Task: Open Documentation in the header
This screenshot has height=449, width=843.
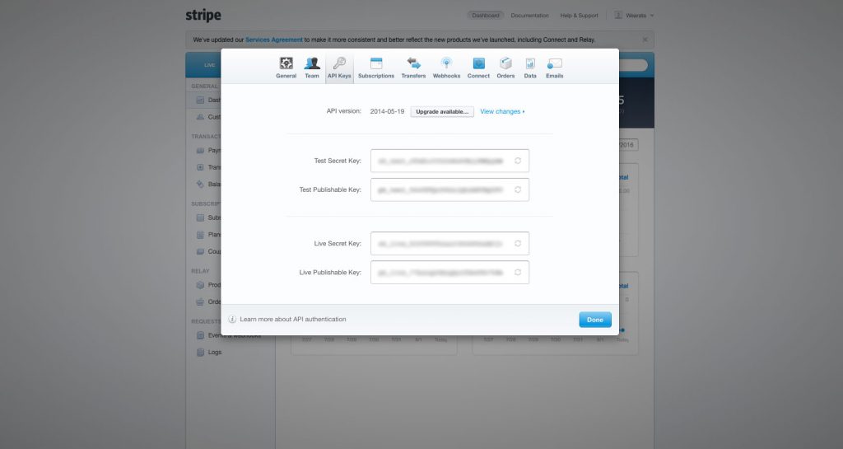Action: click(529, 16)
